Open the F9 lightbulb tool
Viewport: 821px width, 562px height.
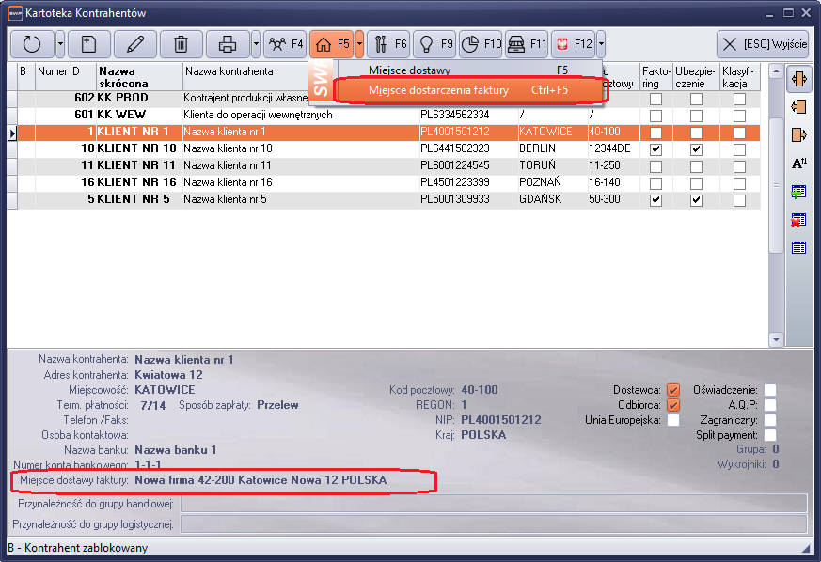coord(434,44)
